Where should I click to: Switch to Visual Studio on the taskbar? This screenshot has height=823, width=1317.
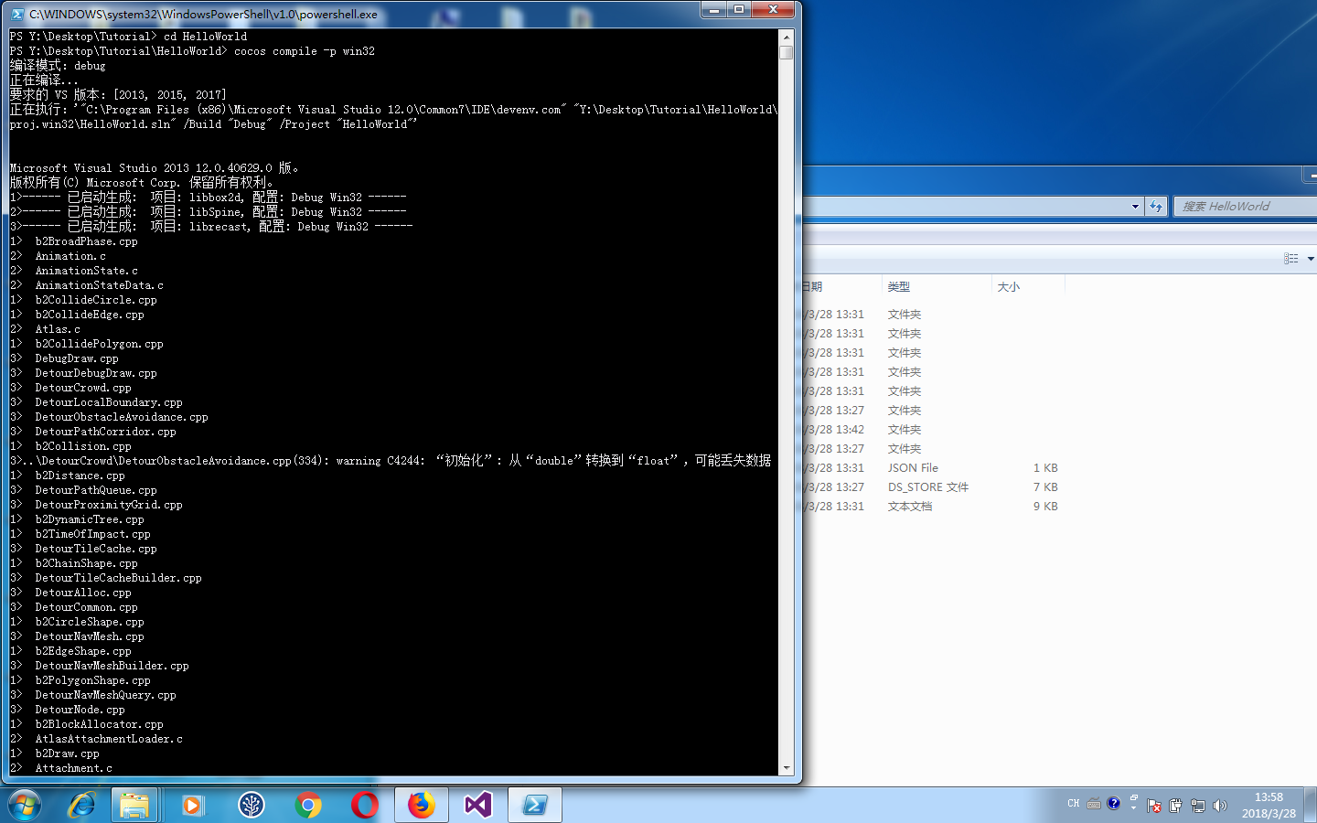click(x=478, y=805)
